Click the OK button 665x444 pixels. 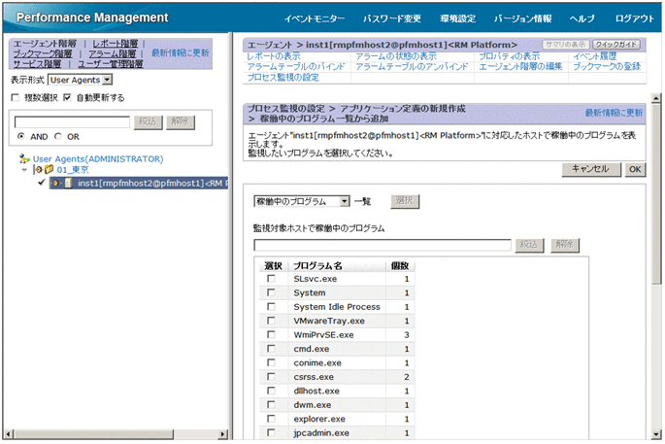635,169
